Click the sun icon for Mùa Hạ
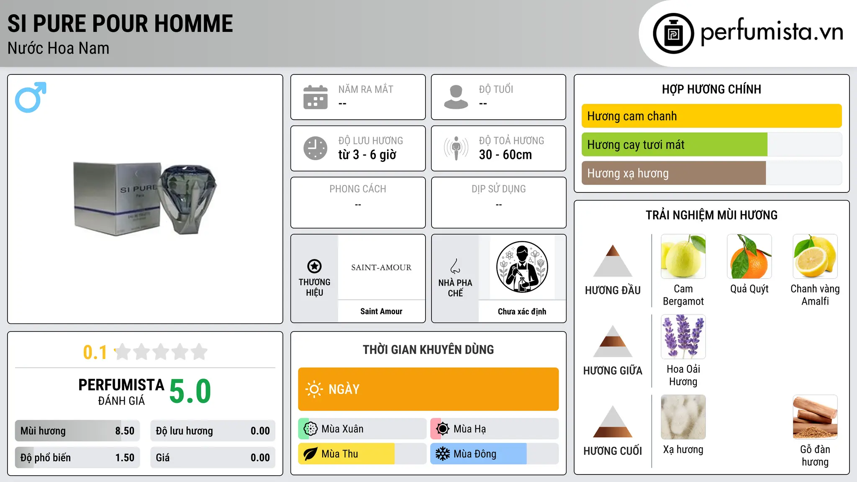This screenshot has width=857, height=482. tap(442, 429)
